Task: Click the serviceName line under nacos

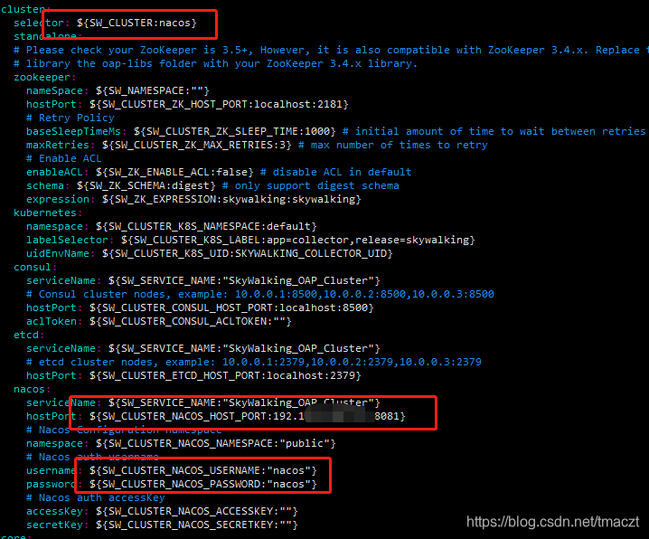Action: coord(203,402)
